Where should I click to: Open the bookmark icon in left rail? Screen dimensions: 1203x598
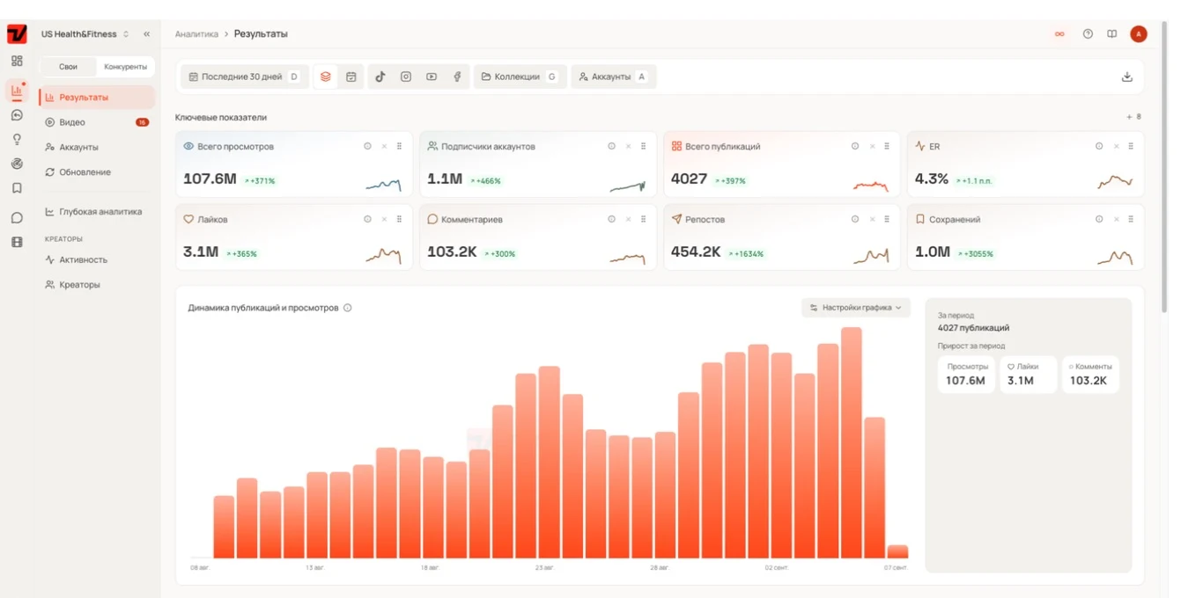pos(17,188)
